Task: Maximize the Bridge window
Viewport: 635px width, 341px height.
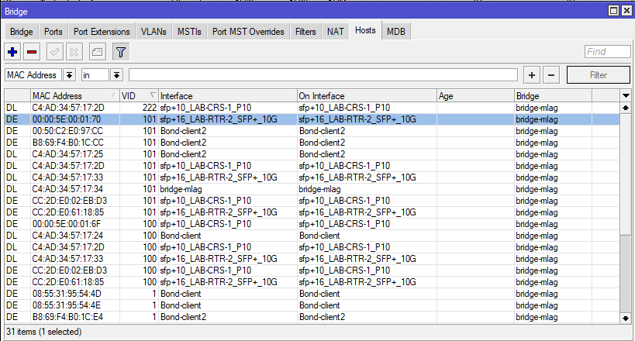Action: (613, 11)
